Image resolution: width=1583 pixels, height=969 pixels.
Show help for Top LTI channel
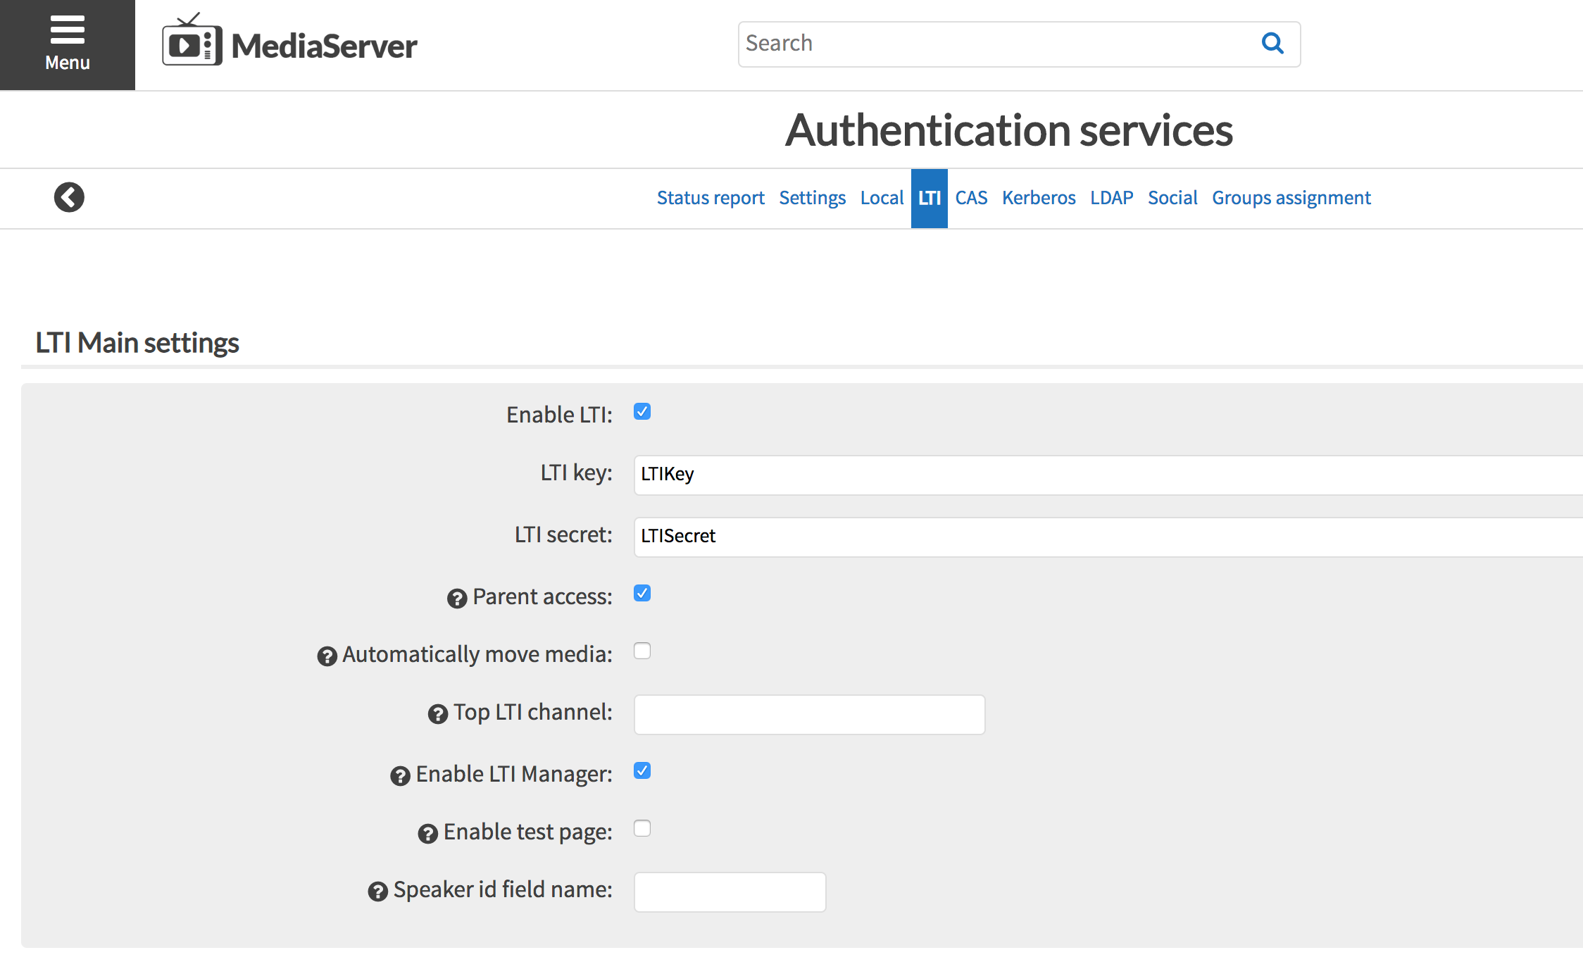[438, 714]
